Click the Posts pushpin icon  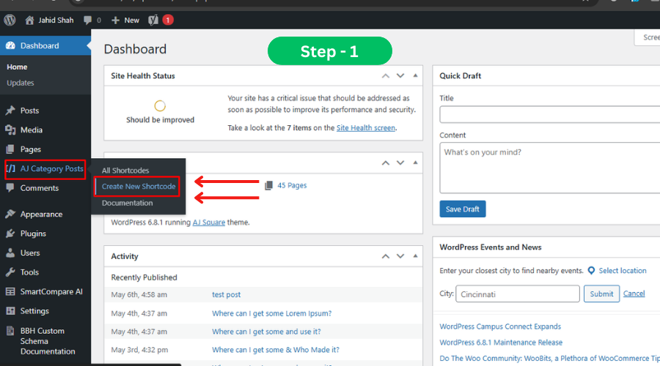pos(10,111)
